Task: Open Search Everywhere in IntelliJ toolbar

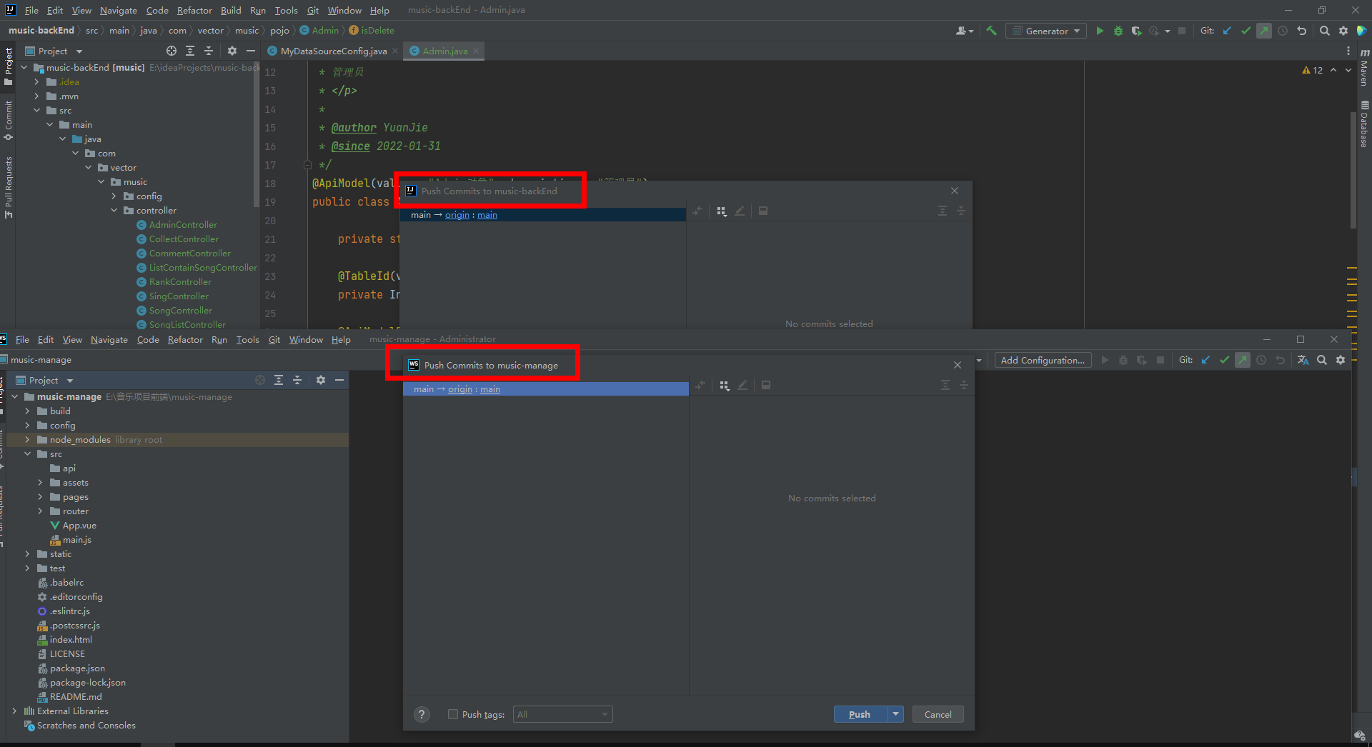Action: point(1325,31)
